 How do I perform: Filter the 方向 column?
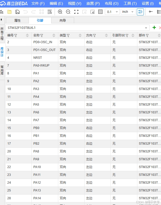94,35
